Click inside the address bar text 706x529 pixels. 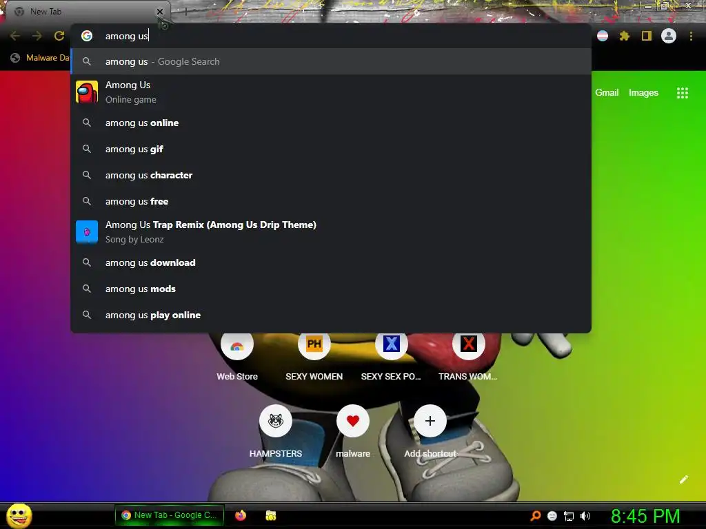[x=127, y=36]
